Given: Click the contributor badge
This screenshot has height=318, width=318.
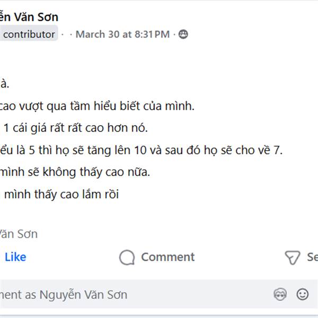Looking at the screenshot, I should tap(29, 34).
